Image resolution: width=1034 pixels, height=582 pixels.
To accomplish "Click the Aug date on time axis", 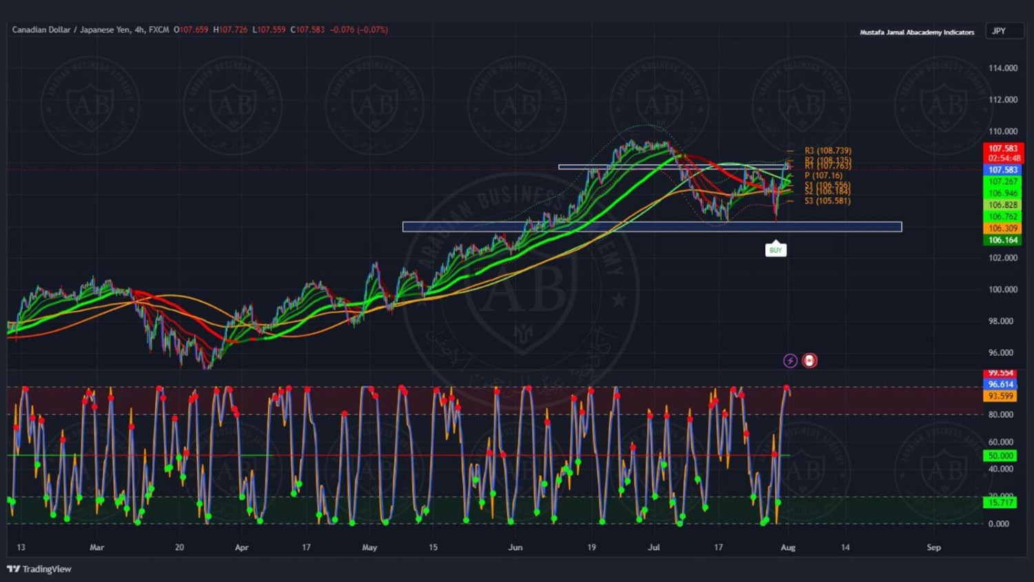I will click(x=788, y=548).
